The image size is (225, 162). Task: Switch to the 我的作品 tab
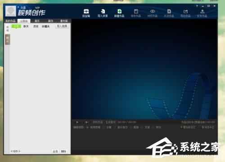10,21
